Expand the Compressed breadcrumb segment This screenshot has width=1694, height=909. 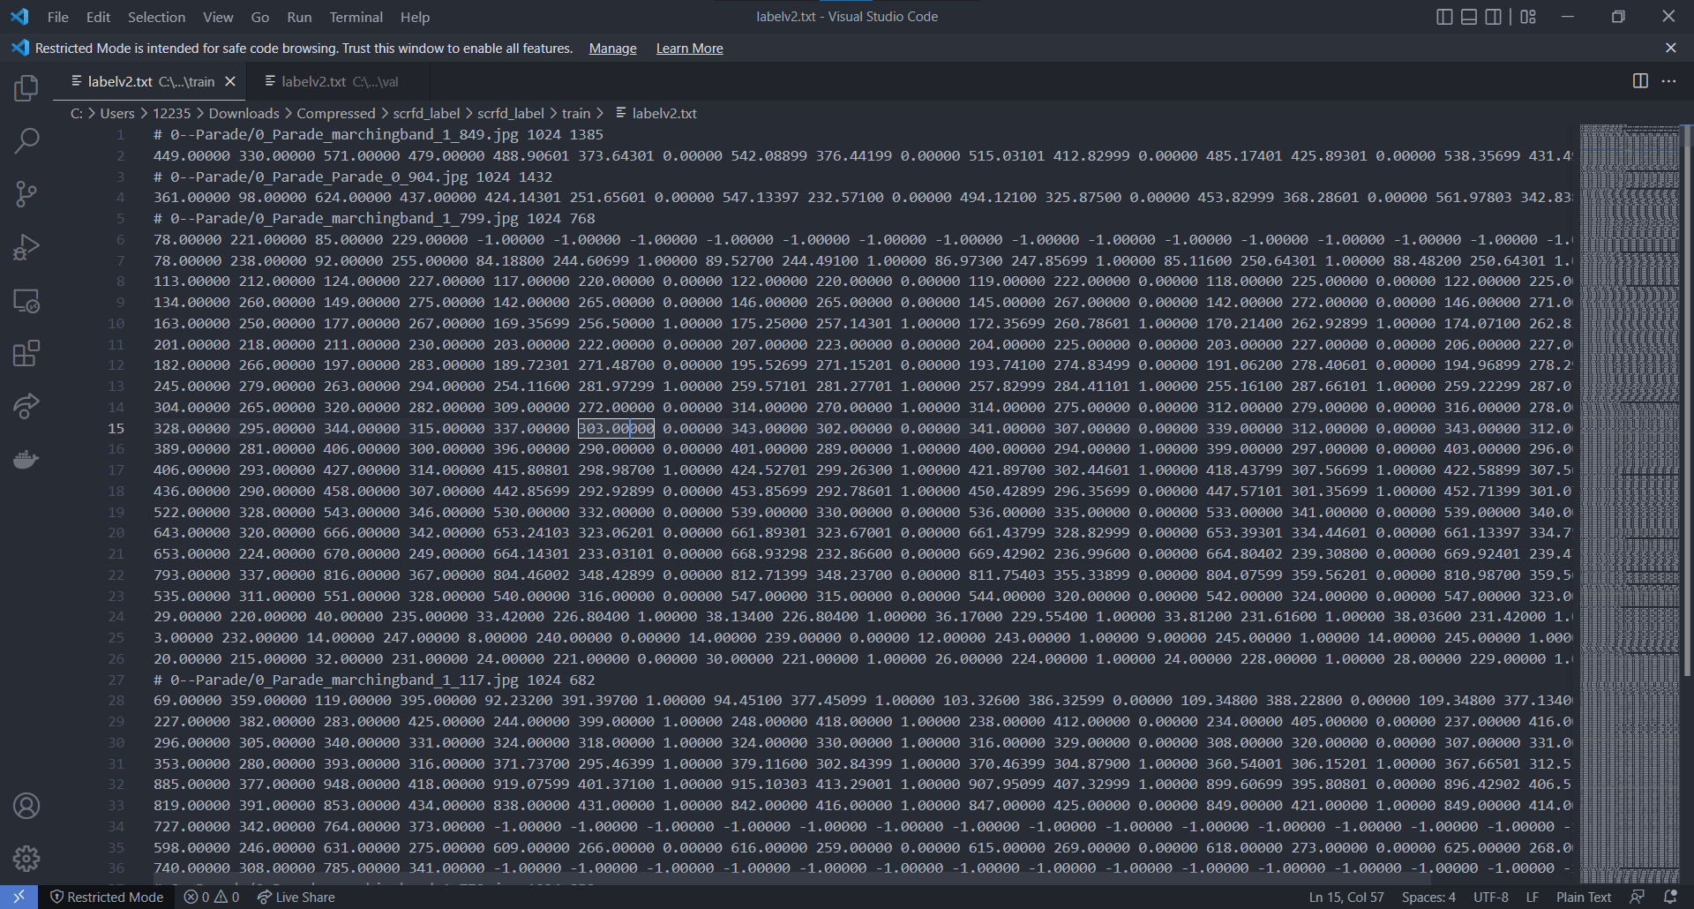pos(335,113)
